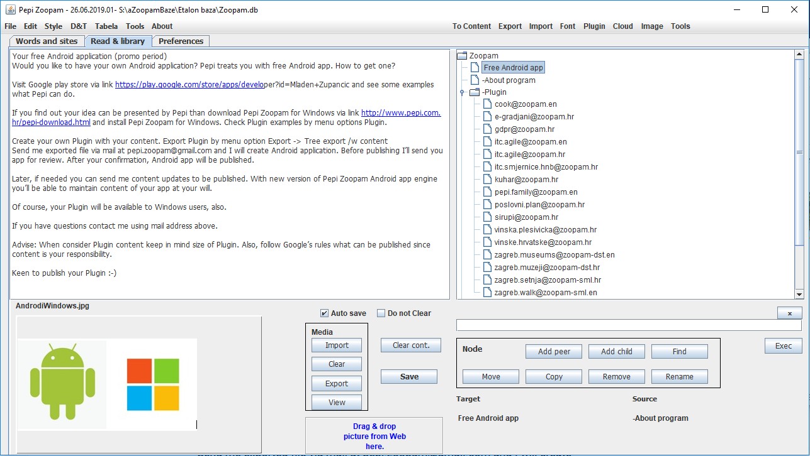Click document icon next to -About program
This screenshot has height=456, width=810.
click(475, 80)
